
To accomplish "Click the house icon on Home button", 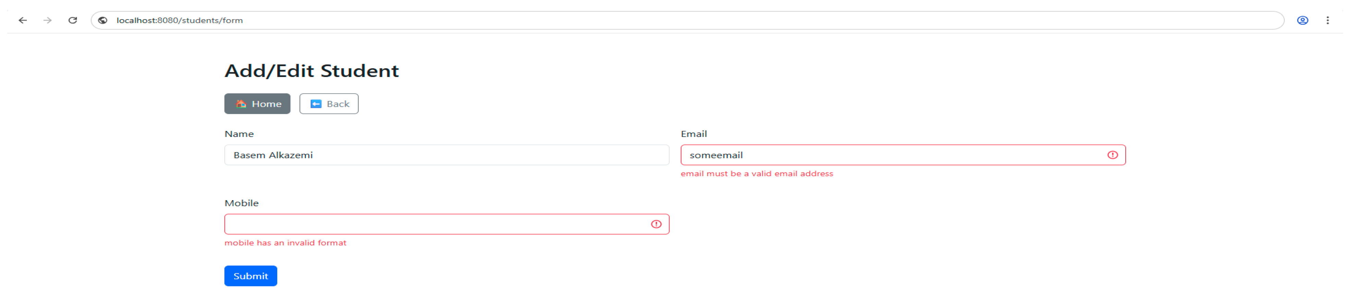I will tap(241, 104).
